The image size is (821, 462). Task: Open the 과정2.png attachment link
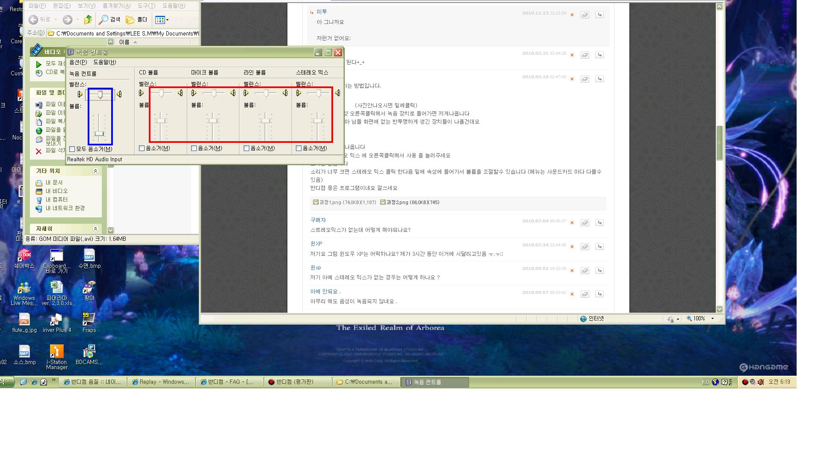410,202
